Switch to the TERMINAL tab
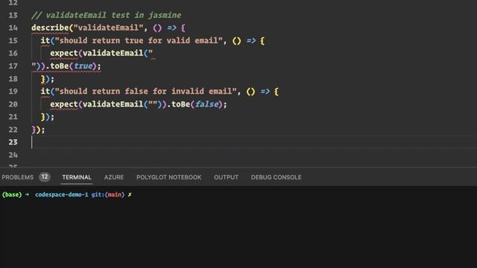 tap(77, 177)
